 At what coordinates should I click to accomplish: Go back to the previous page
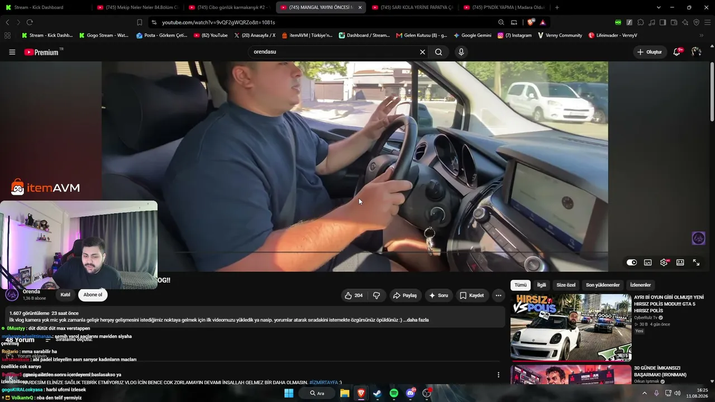[x=7, y=22]
